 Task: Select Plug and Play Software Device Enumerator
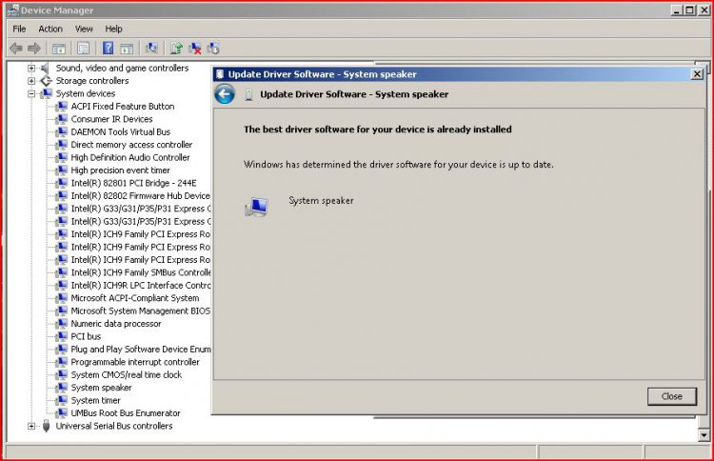141,350
